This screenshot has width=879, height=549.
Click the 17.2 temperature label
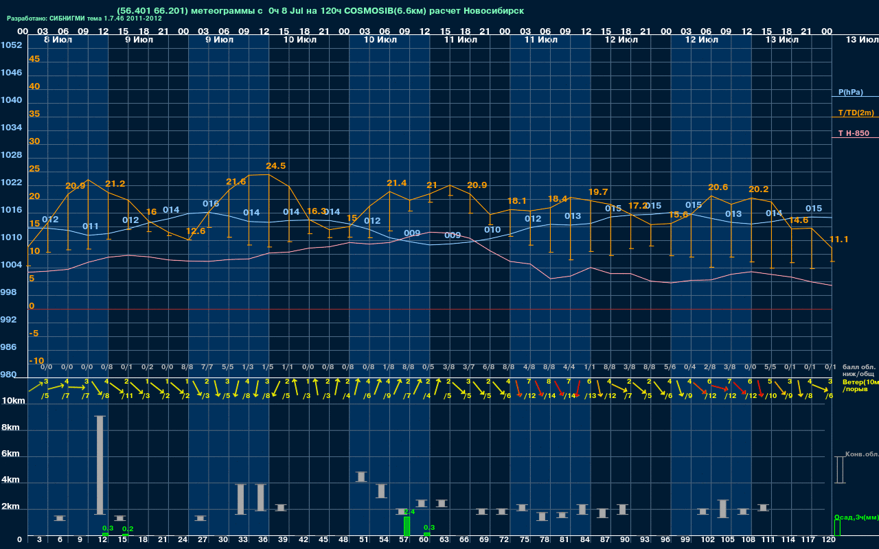coord(638,206)
